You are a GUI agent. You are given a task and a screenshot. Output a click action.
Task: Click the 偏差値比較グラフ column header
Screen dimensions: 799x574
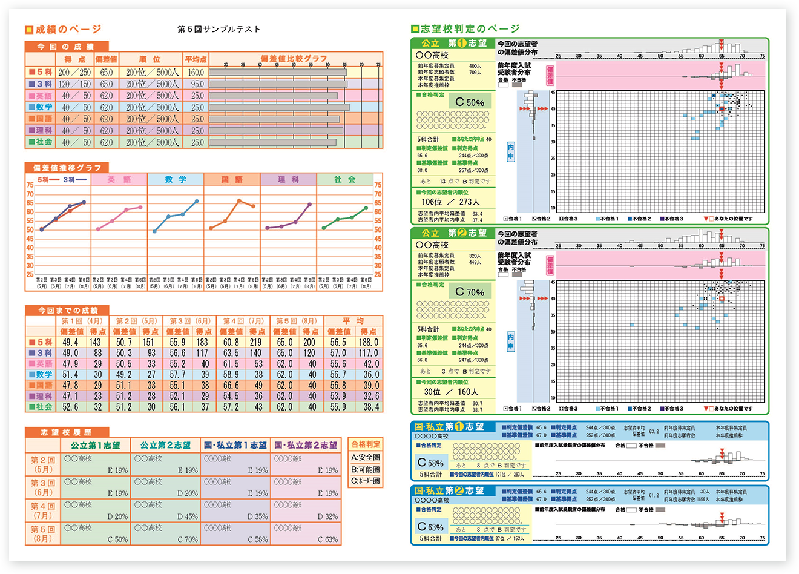pyautogui.click(x=295, y=59)
